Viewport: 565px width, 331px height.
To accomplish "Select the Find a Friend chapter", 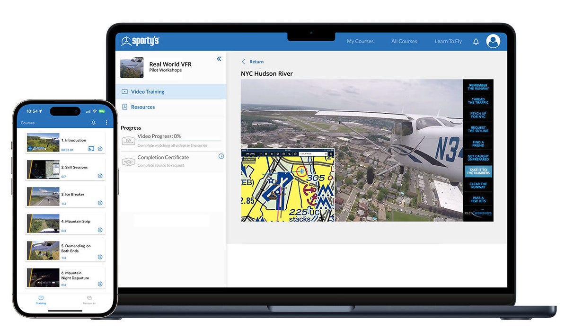I will coord(478,143).
